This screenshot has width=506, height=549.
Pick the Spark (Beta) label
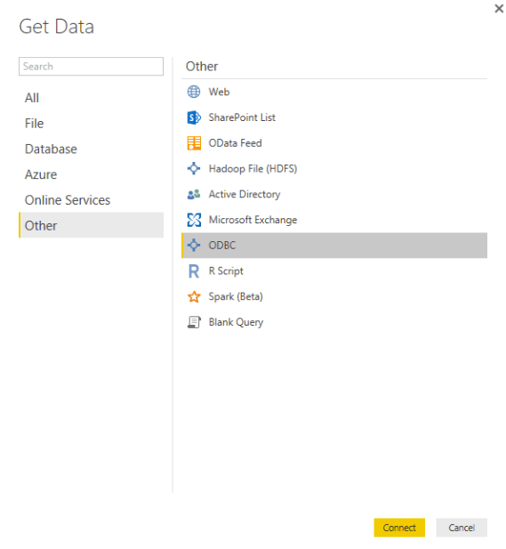pos(236,296)
